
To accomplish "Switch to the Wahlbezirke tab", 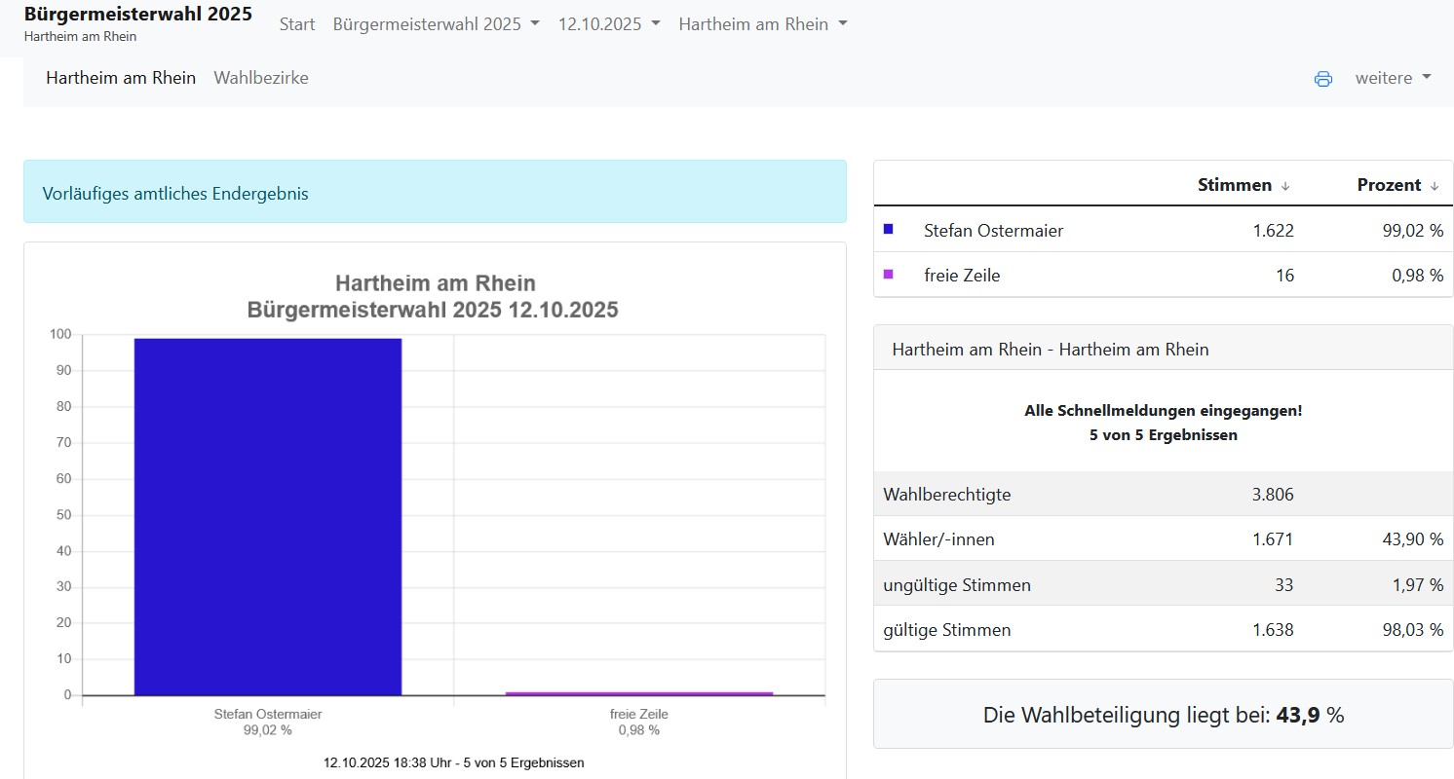I will pos(261,78).
